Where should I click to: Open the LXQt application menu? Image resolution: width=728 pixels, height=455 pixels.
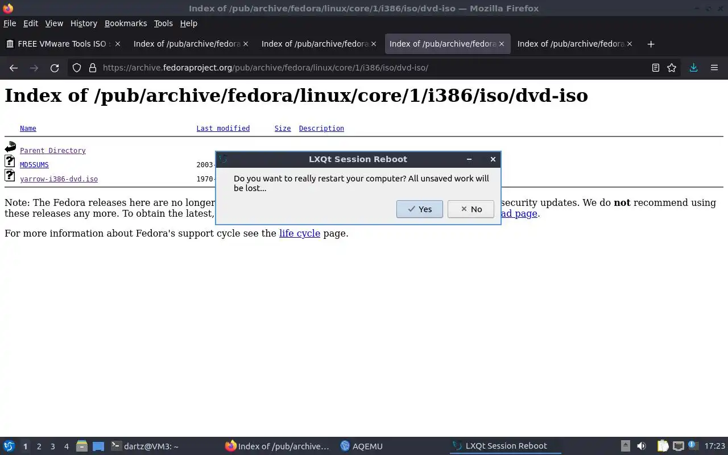coord(9,446)
